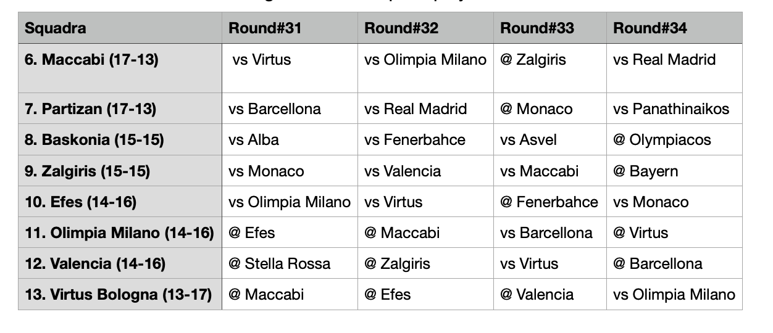Select the Round#32 column header
The height and width of the screenshot is (333, 773).
[x=425, y=28]
